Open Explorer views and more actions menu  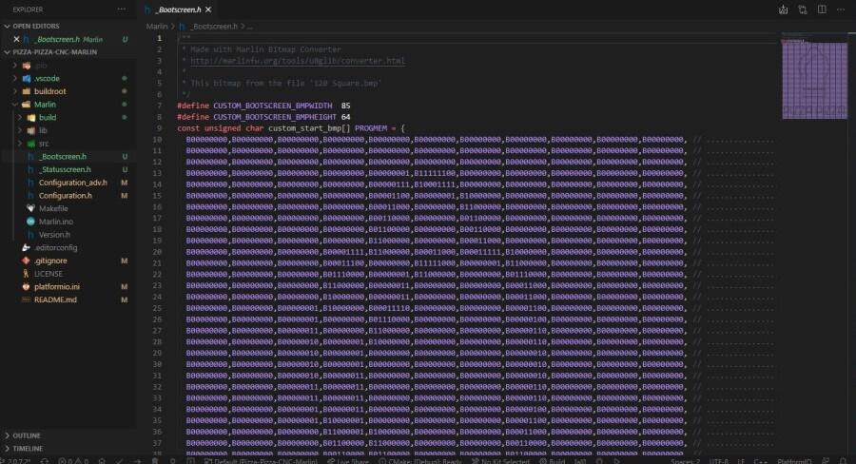point(121,10)
